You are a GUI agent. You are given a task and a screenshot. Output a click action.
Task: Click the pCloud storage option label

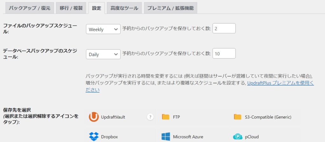252,137
